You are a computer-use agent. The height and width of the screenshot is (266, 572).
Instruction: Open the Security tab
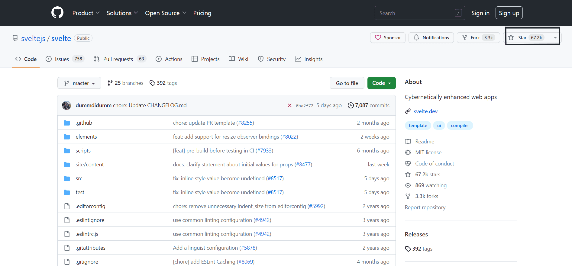pyautogui.click(x=272, y=59)
